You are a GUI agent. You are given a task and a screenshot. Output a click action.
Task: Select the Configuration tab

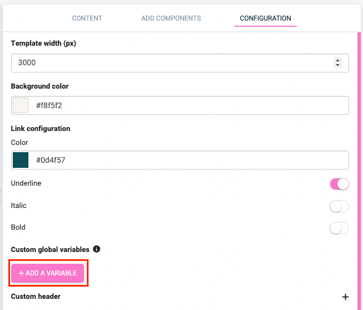266,18
